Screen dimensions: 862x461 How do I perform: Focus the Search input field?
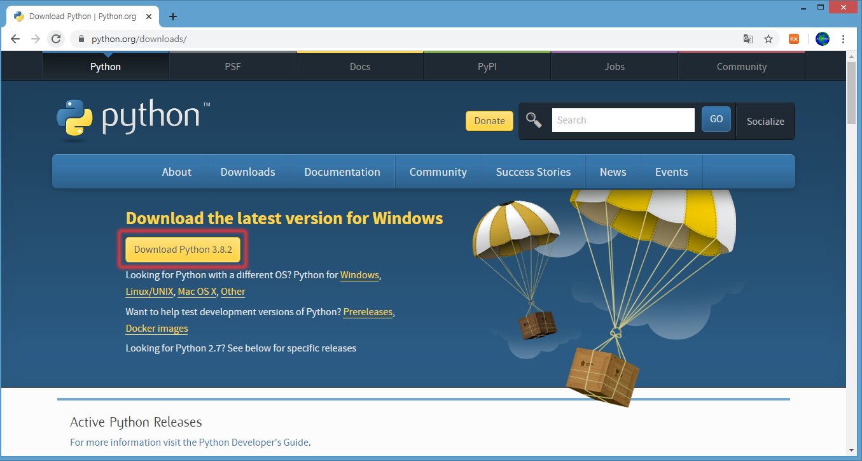tap(623, 120)
